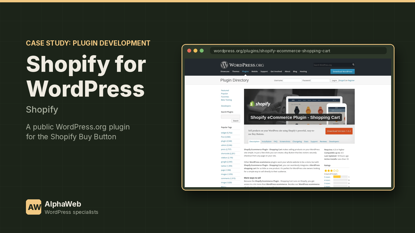Click the Register link

point(351,81)
